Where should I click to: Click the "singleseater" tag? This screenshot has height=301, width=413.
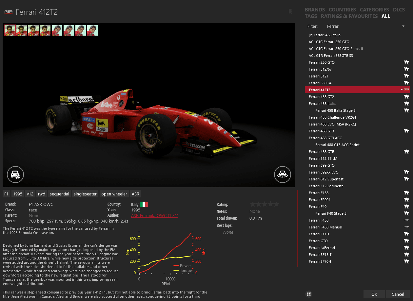click(x=85, y=194)
